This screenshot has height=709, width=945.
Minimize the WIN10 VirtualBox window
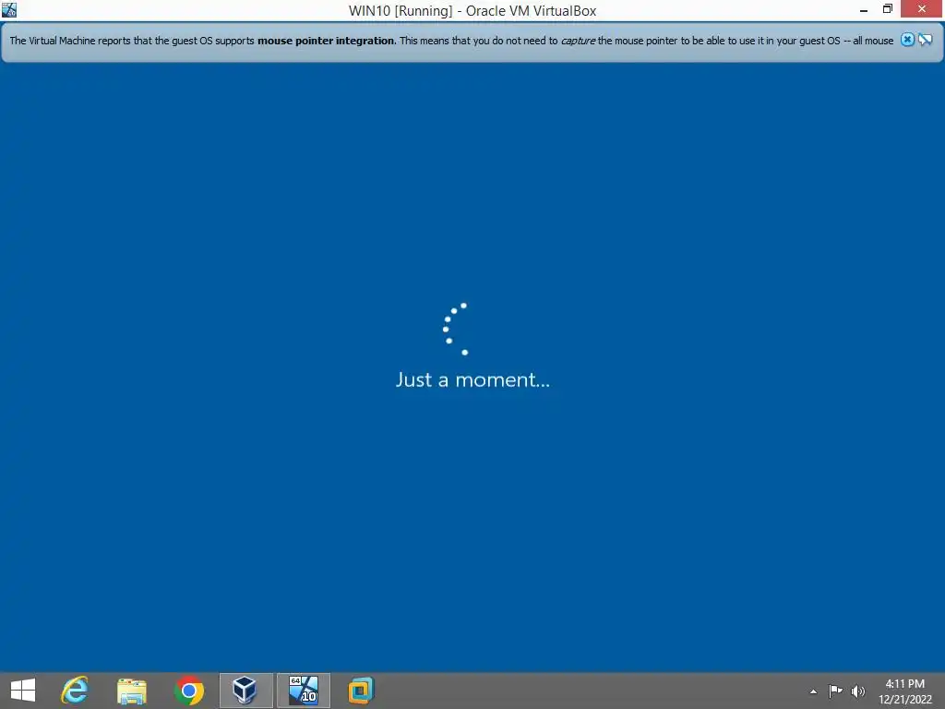(x=864, y=9)
